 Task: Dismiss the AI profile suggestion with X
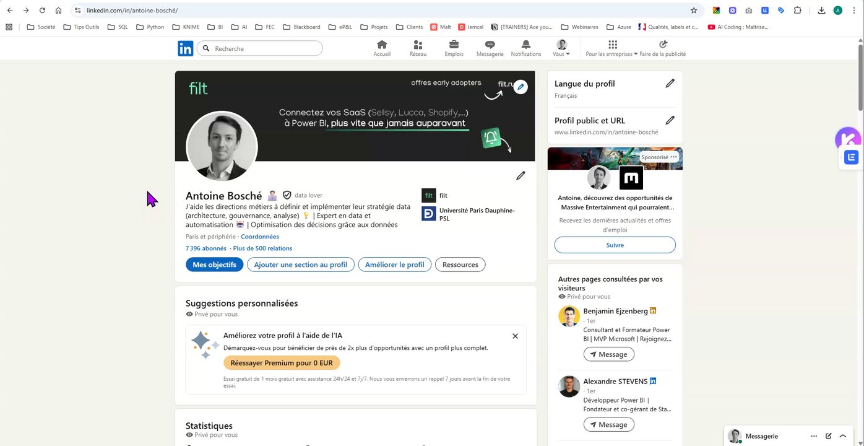coord(515,336)
